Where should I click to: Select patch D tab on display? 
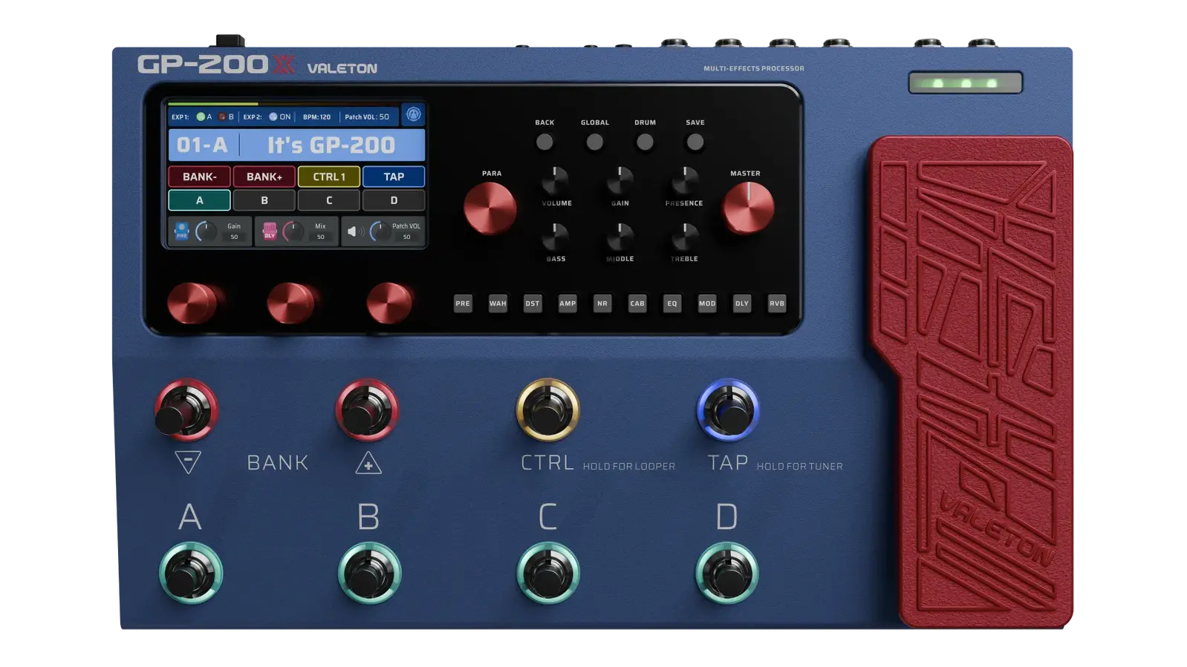(x=394, y=200)
